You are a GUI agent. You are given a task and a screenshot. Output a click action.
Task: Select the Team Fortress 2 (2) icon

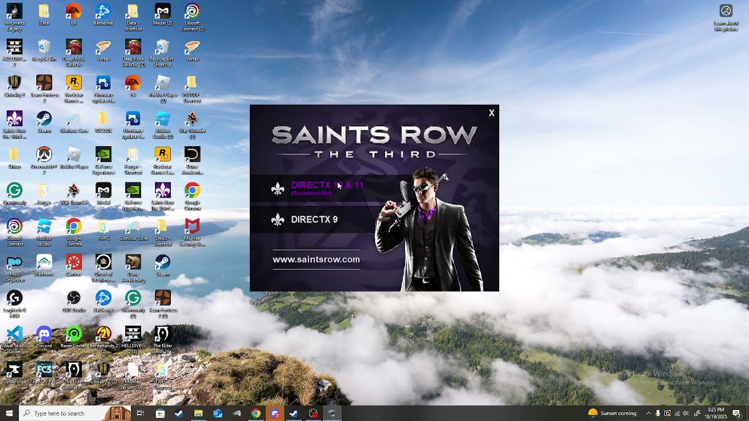pos(163,304)
